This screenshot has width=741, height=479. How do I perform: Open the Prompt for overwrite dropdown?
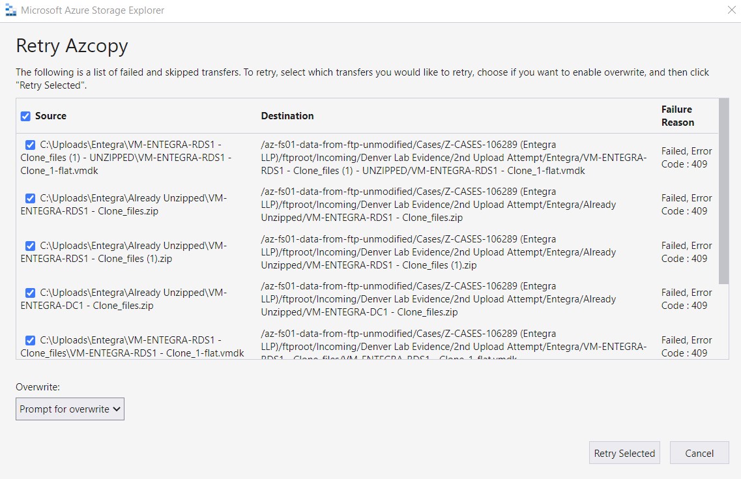(70, 409)
